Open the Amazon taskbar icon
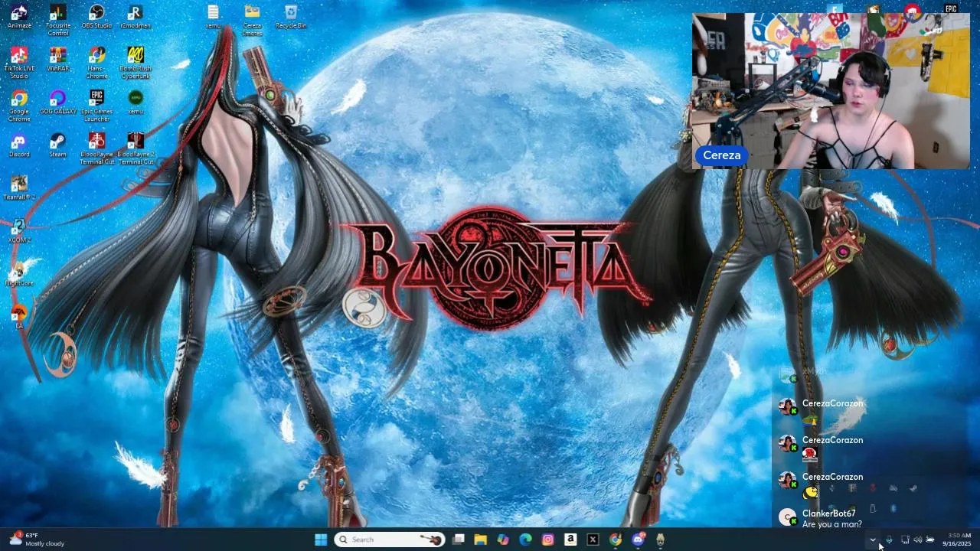Viewport: 980px width, 551px height. point(570,540)
